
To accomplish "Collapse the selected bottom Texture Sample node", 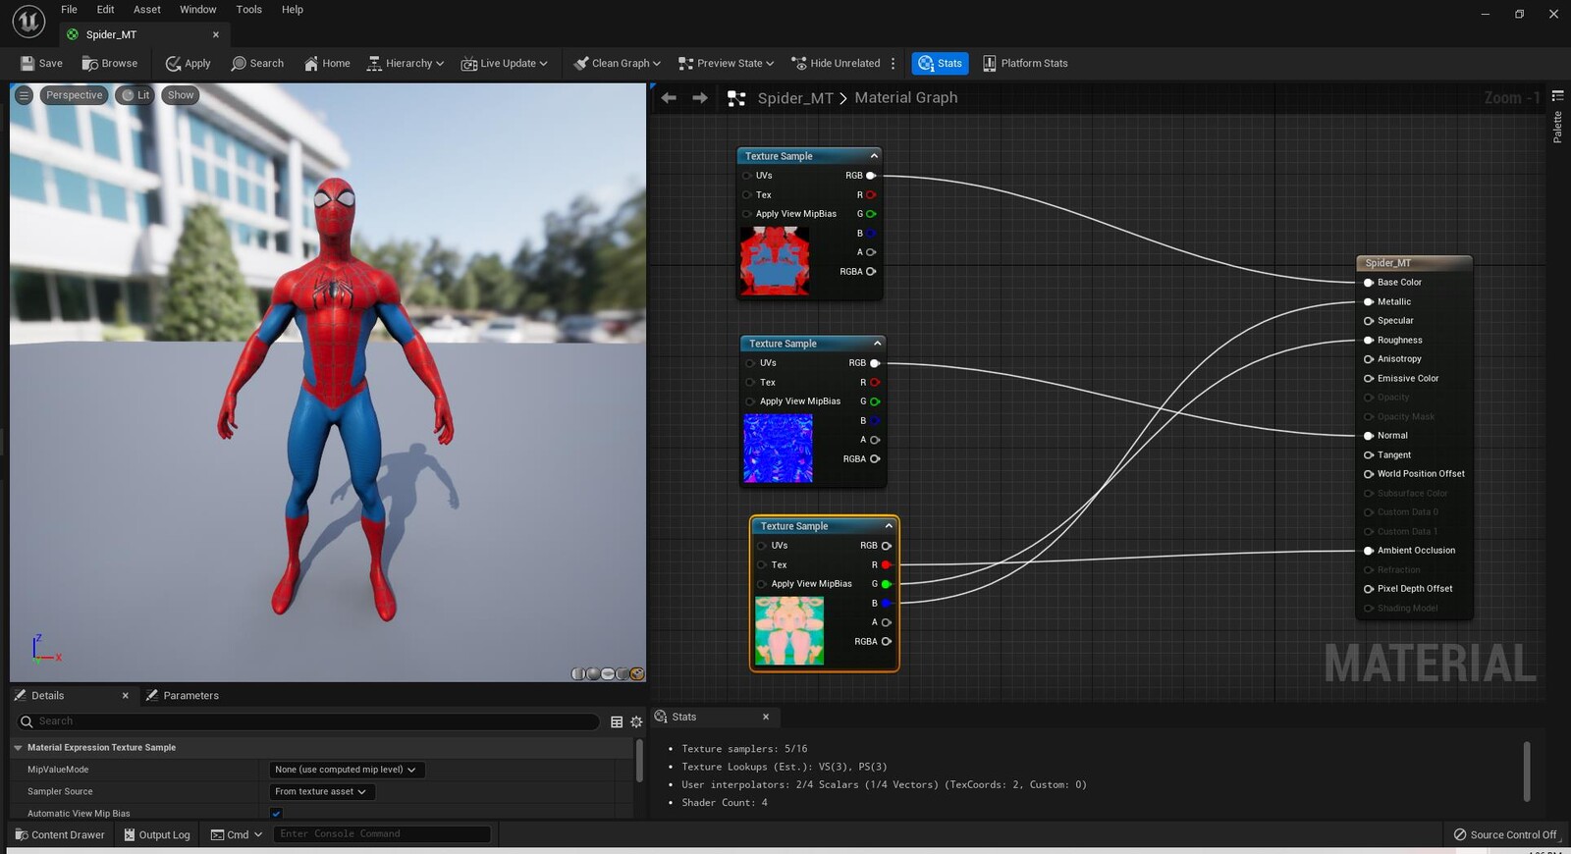I will click(889, 526).
